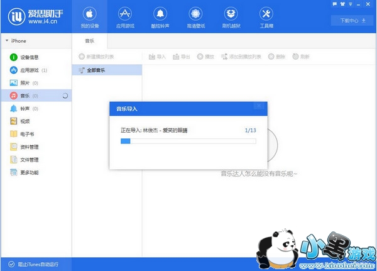
Task: Select 应用游戏 (1) in the sidebar
Action: pos(36,70)
